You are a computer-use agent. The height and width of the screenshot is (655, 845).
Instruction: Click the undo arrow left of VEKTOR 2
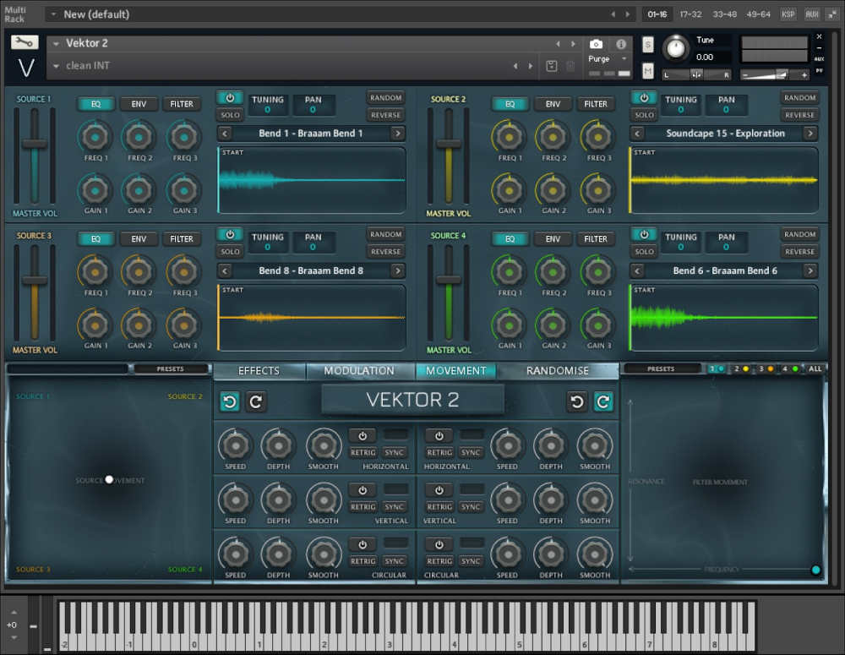230,401
